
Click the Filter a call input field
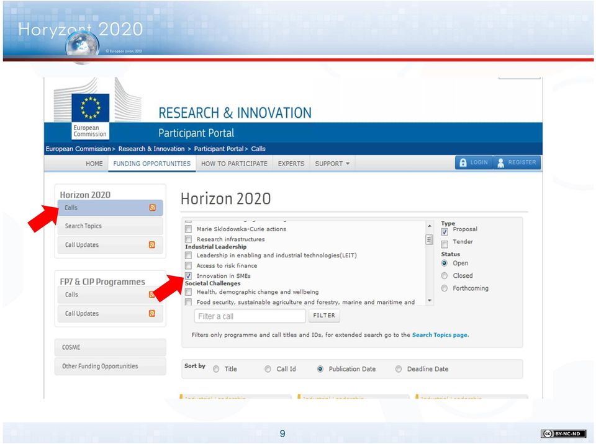coord(250,316)
